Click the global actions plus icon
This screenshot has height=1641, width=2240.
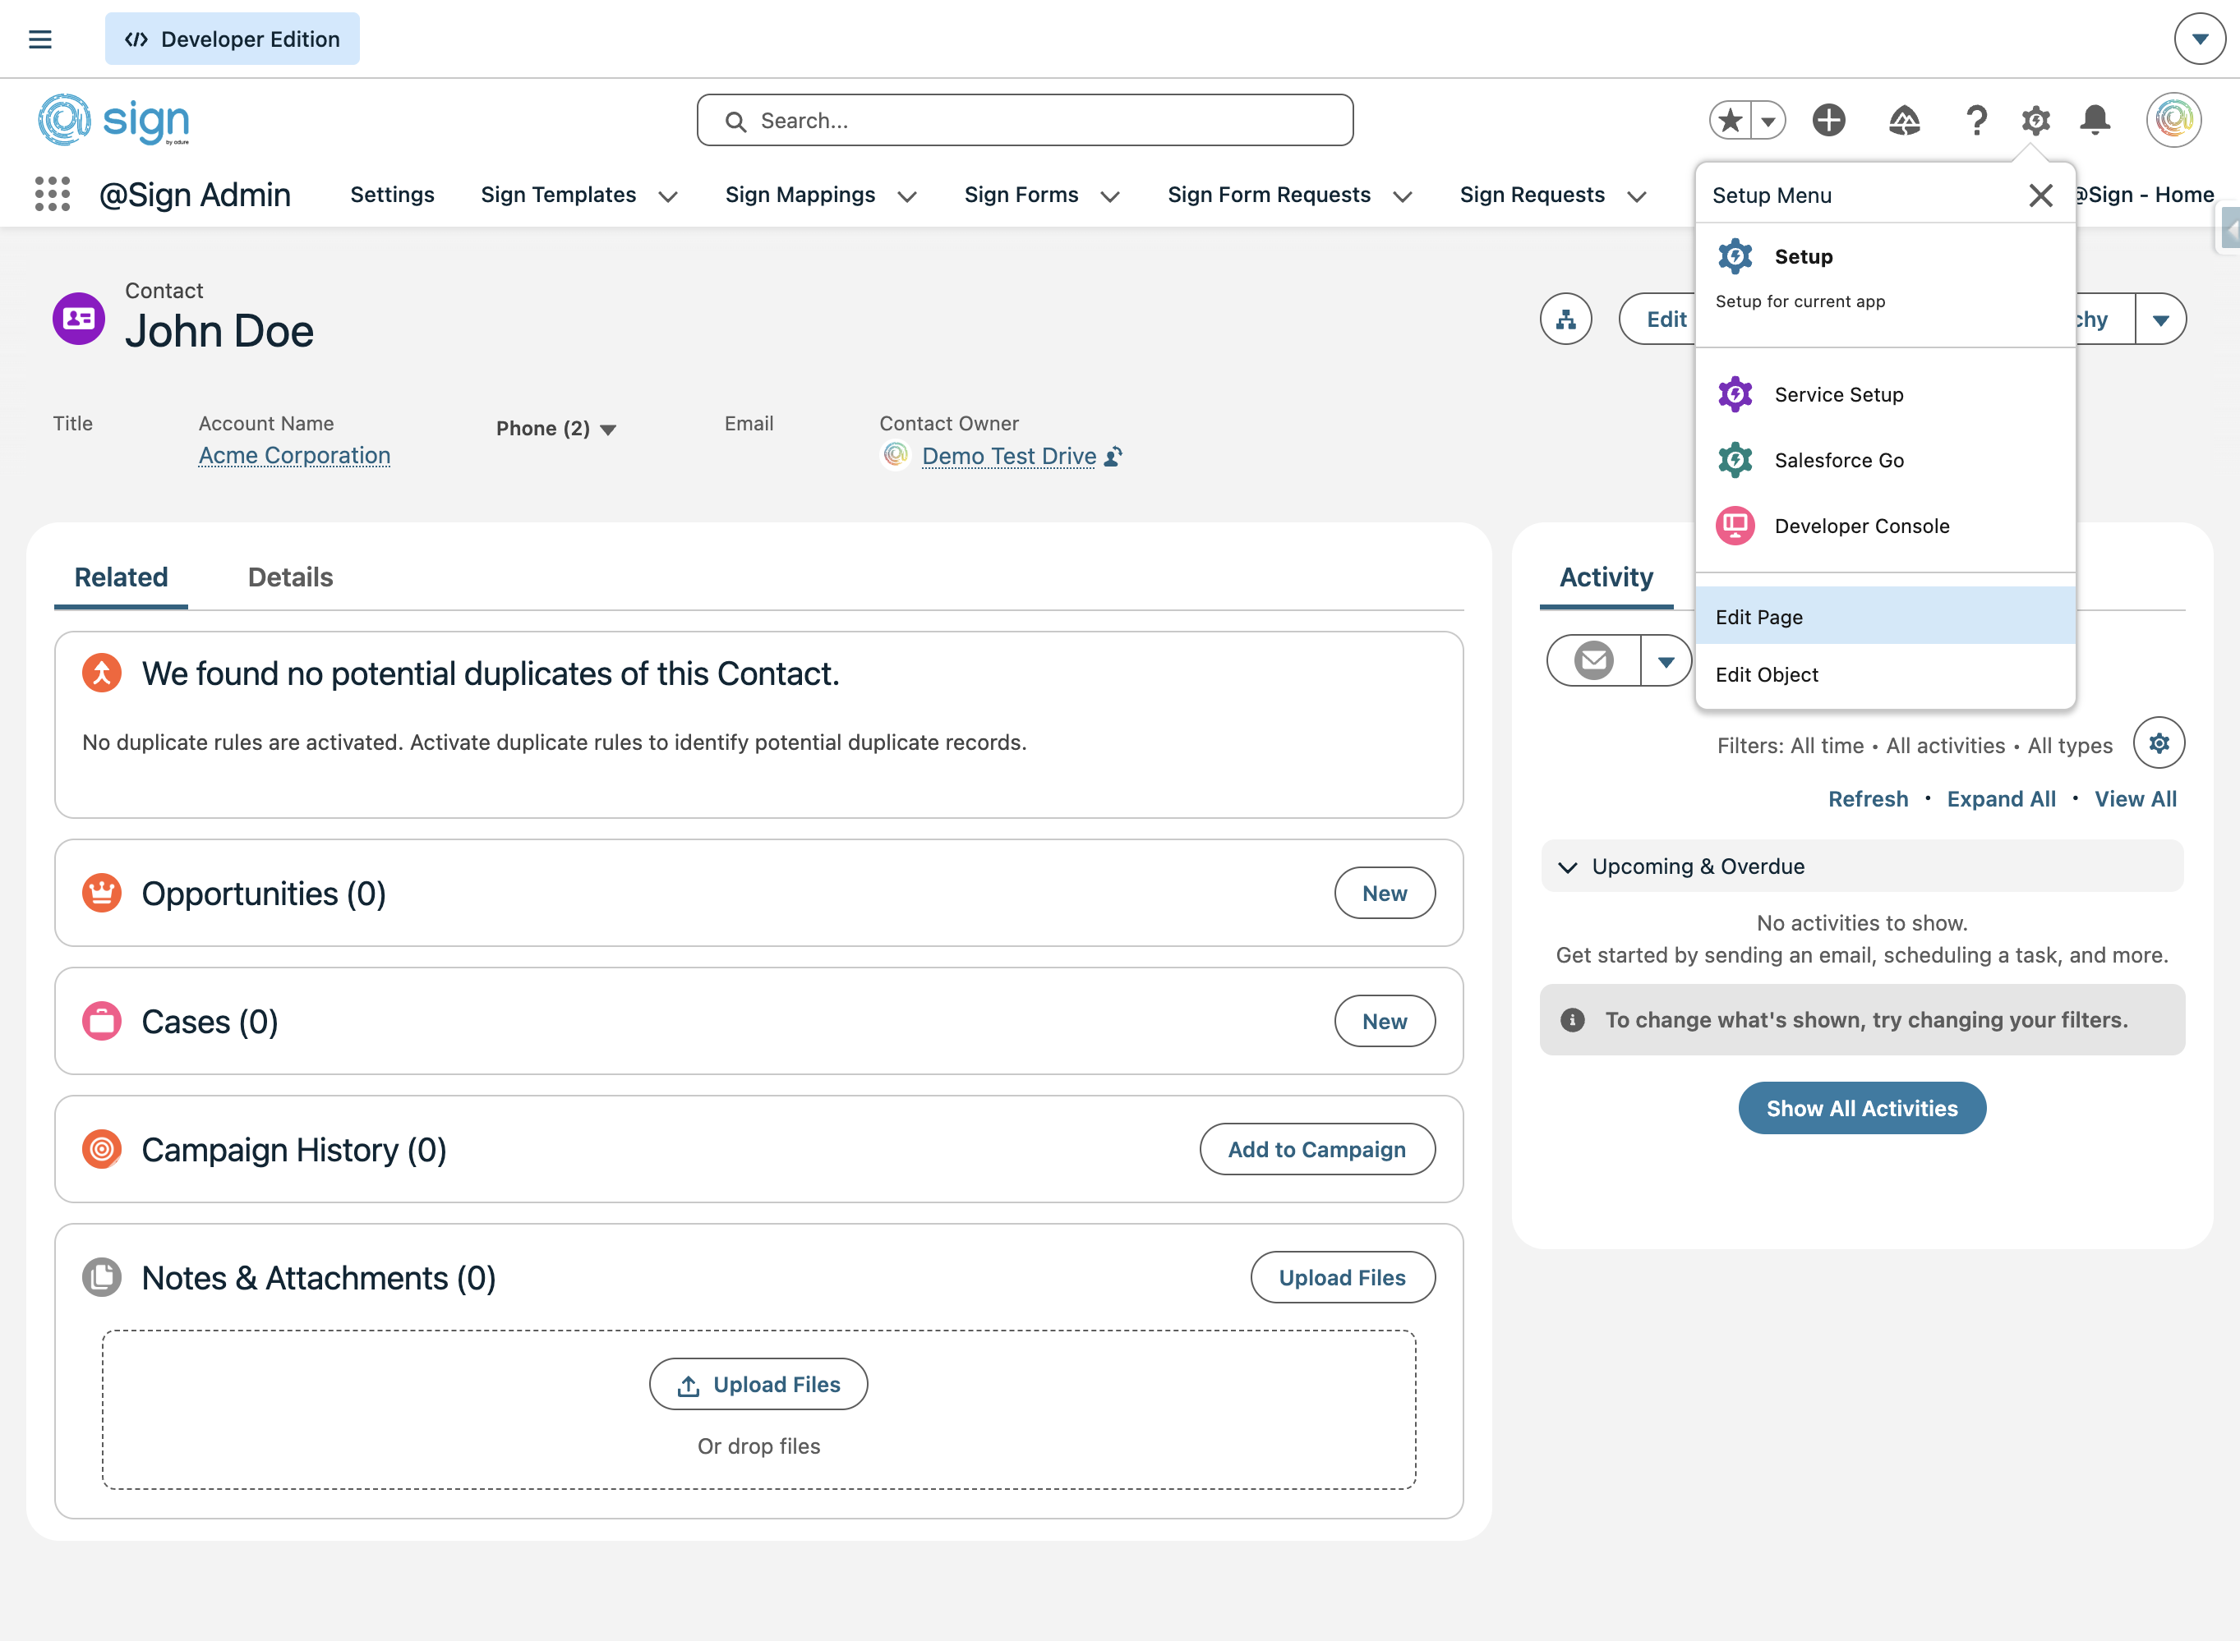pos(1827,120)
